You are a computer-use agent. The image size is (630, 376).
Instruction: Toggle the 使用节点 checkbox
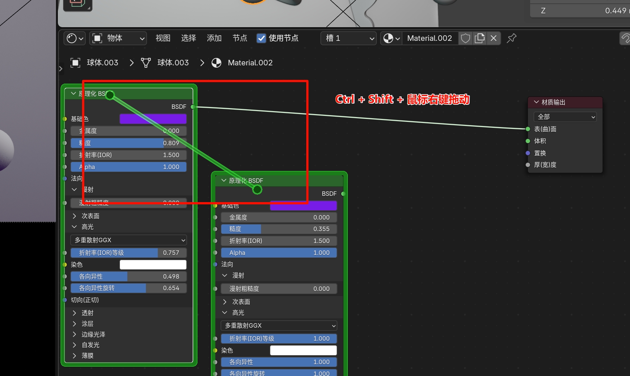point(261,38)
